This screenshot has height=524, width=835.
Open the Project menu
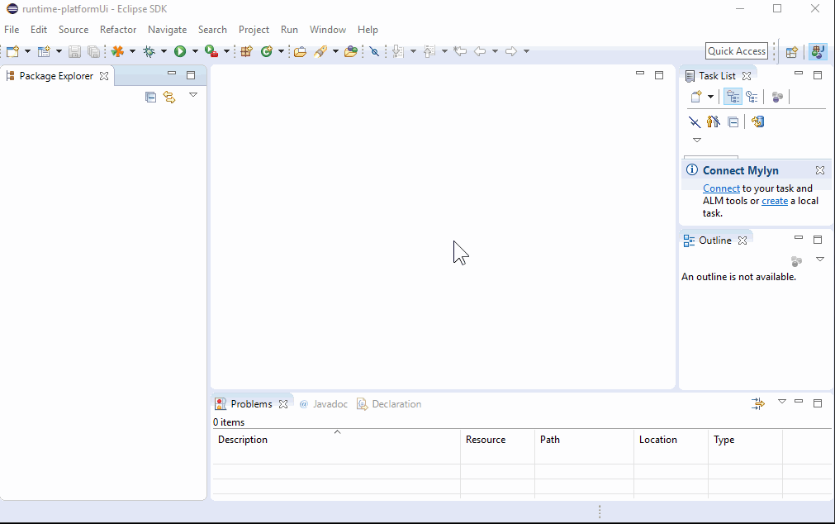pyautogui.click(x=254, y=30)
